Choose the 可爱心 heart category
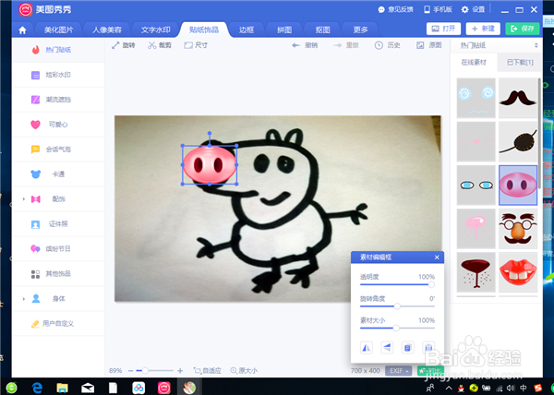 [x=58, y=125]
